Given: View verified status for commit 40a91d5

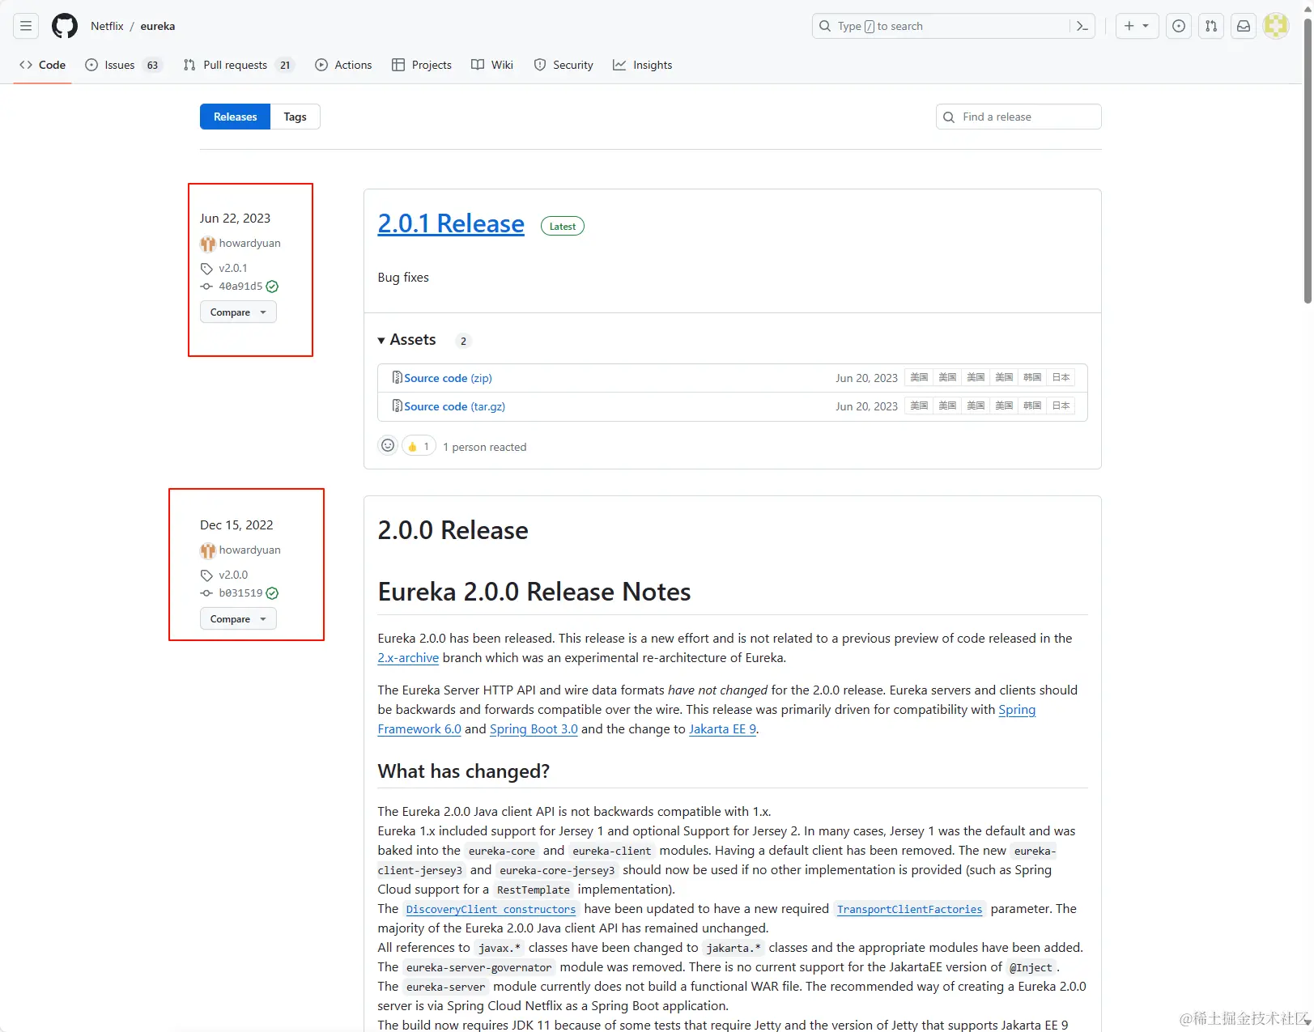Looking at the screenshot, I should tap(272, 286).
